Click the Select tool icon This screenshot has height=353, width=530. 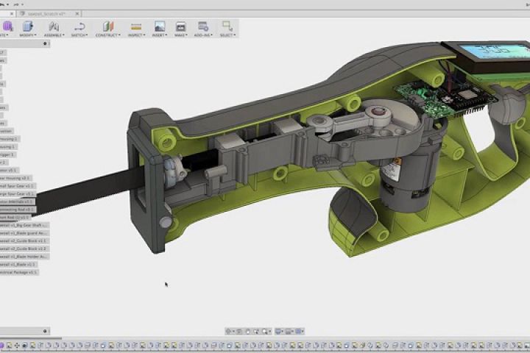pos(227,26)
